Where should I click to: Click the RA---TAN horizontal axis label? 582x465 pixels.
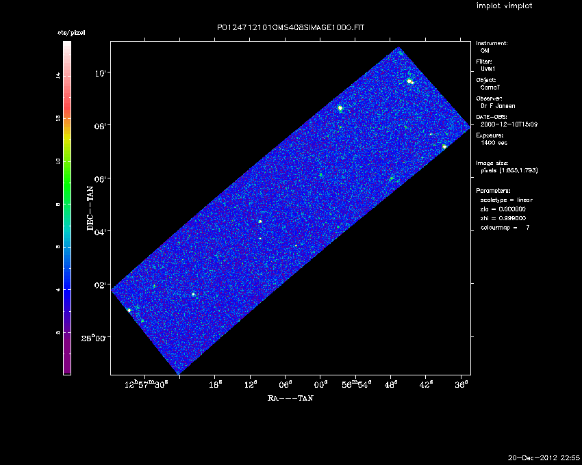290,398
